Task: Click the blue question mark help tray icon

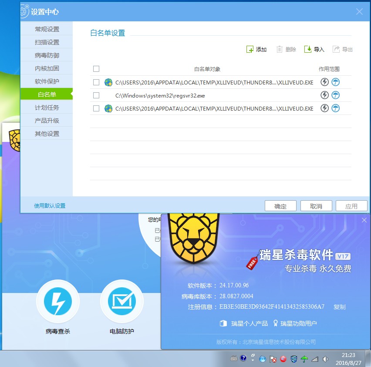Action: [243, 358]
